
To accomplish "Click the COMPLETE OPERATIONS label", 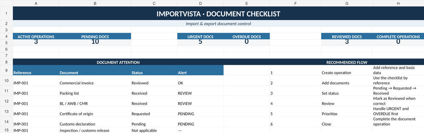I will pyautogui.click(x=398, y=36).
